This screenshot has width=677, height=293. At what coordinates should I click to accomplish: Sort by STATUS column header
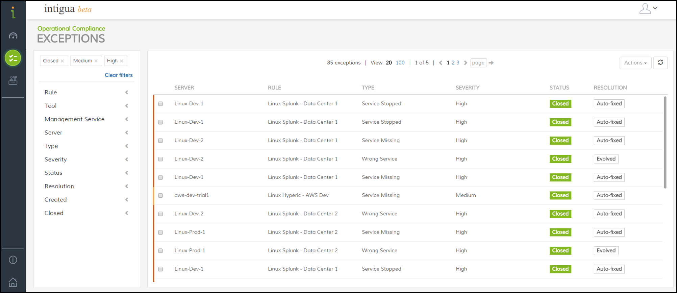pos(559,88)
